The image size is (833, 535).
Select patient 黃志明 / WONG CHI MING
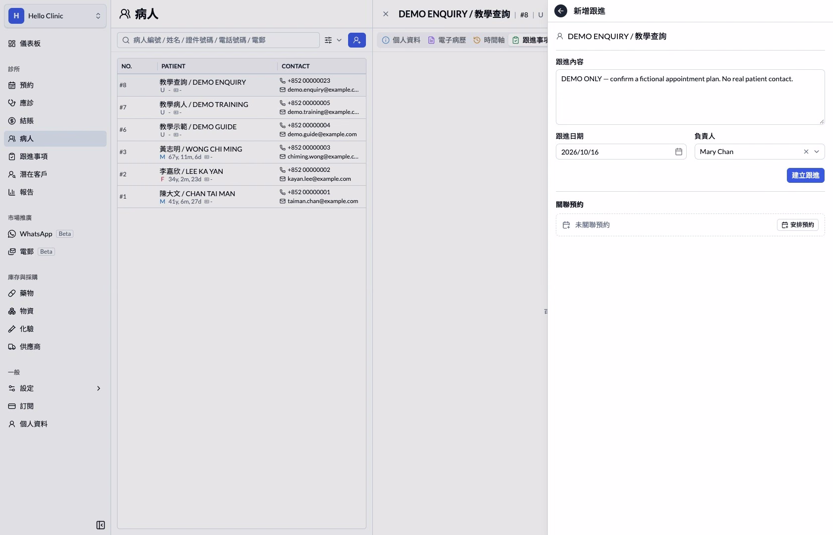[241, 152]
